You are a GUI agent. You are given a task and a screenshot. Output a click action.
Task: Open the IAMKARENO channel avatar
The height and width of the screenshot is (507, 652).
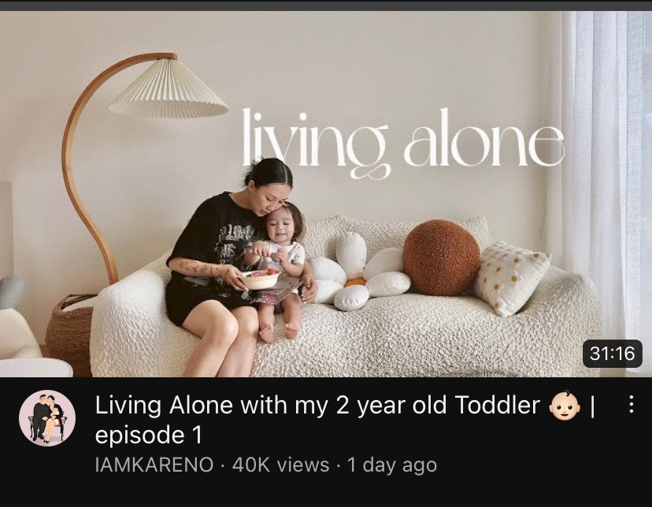point(47,418)
